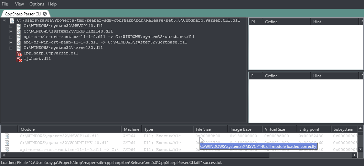Image resolution: width=364 pixels, height=166 pixels.
Task: Click the MSVCP140.dll module icon in tree
Action: click(19, 26)
